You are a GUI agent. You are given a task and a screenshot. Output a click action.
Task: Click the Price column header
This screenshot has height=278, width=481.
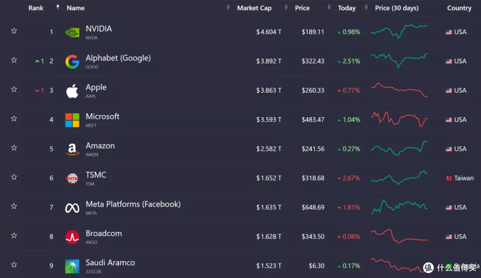302,8
